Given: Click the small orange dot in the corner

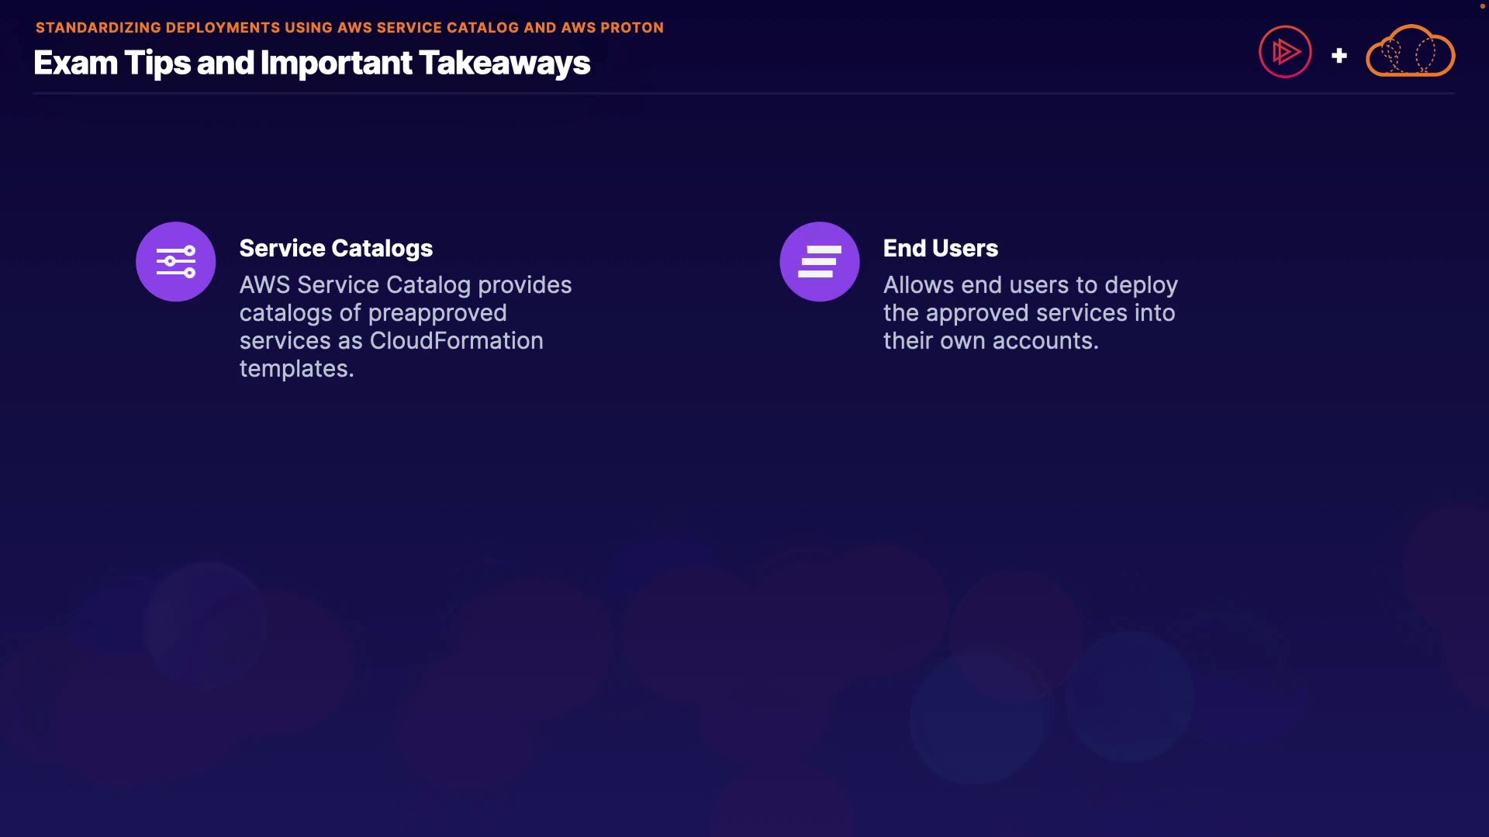Looking at the screenshot, I should (x=1482, y=6).
